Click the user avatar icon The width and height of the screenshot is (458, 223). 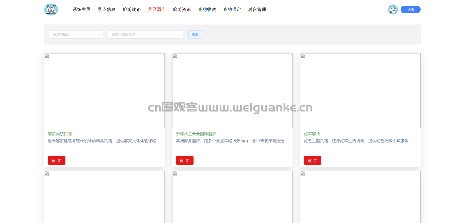click(x=393, y=9)
